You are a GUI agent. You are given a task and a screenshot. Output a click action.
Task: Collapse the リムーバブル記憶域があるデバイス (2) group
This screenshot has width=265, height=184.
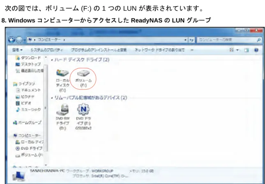[52, 98]
